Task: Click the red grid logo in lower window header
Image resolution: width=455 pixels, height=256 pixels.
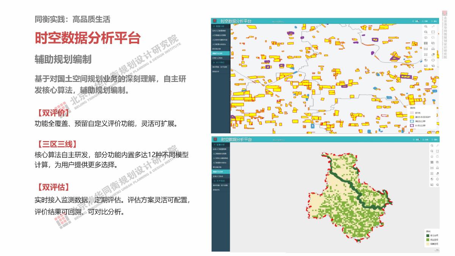Action: pyautogui.click(x=214, y=140)
